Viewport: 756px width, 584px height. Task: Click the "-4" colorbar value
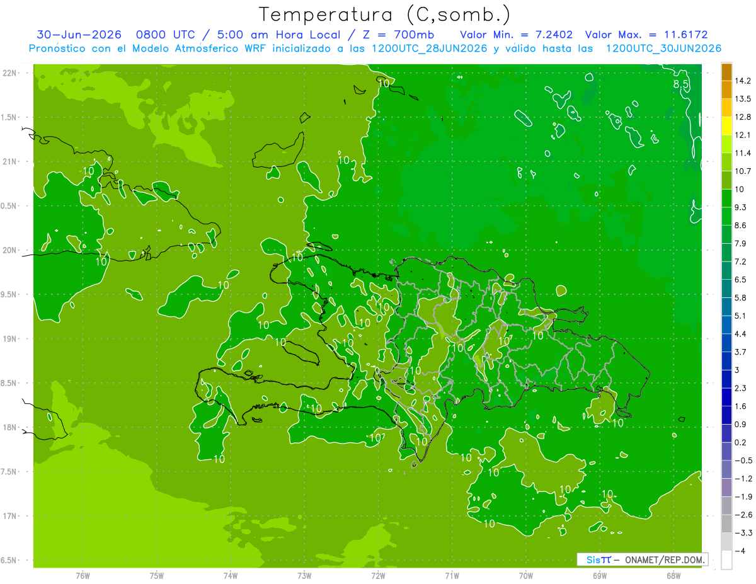pyautogui.click(x=741, y=551)
